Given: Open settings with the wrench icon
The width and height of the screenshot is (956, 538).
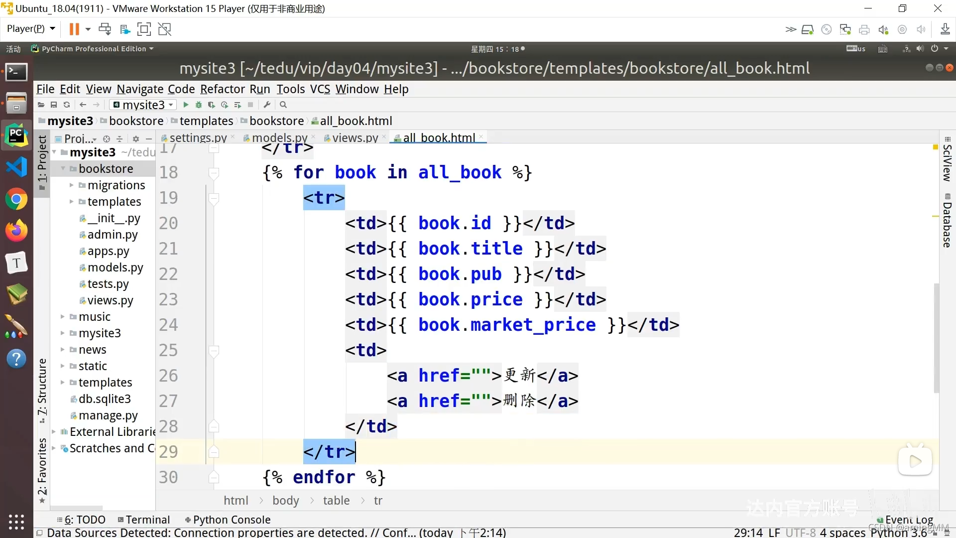Looking at the screenshot, I should coord(267,105).
